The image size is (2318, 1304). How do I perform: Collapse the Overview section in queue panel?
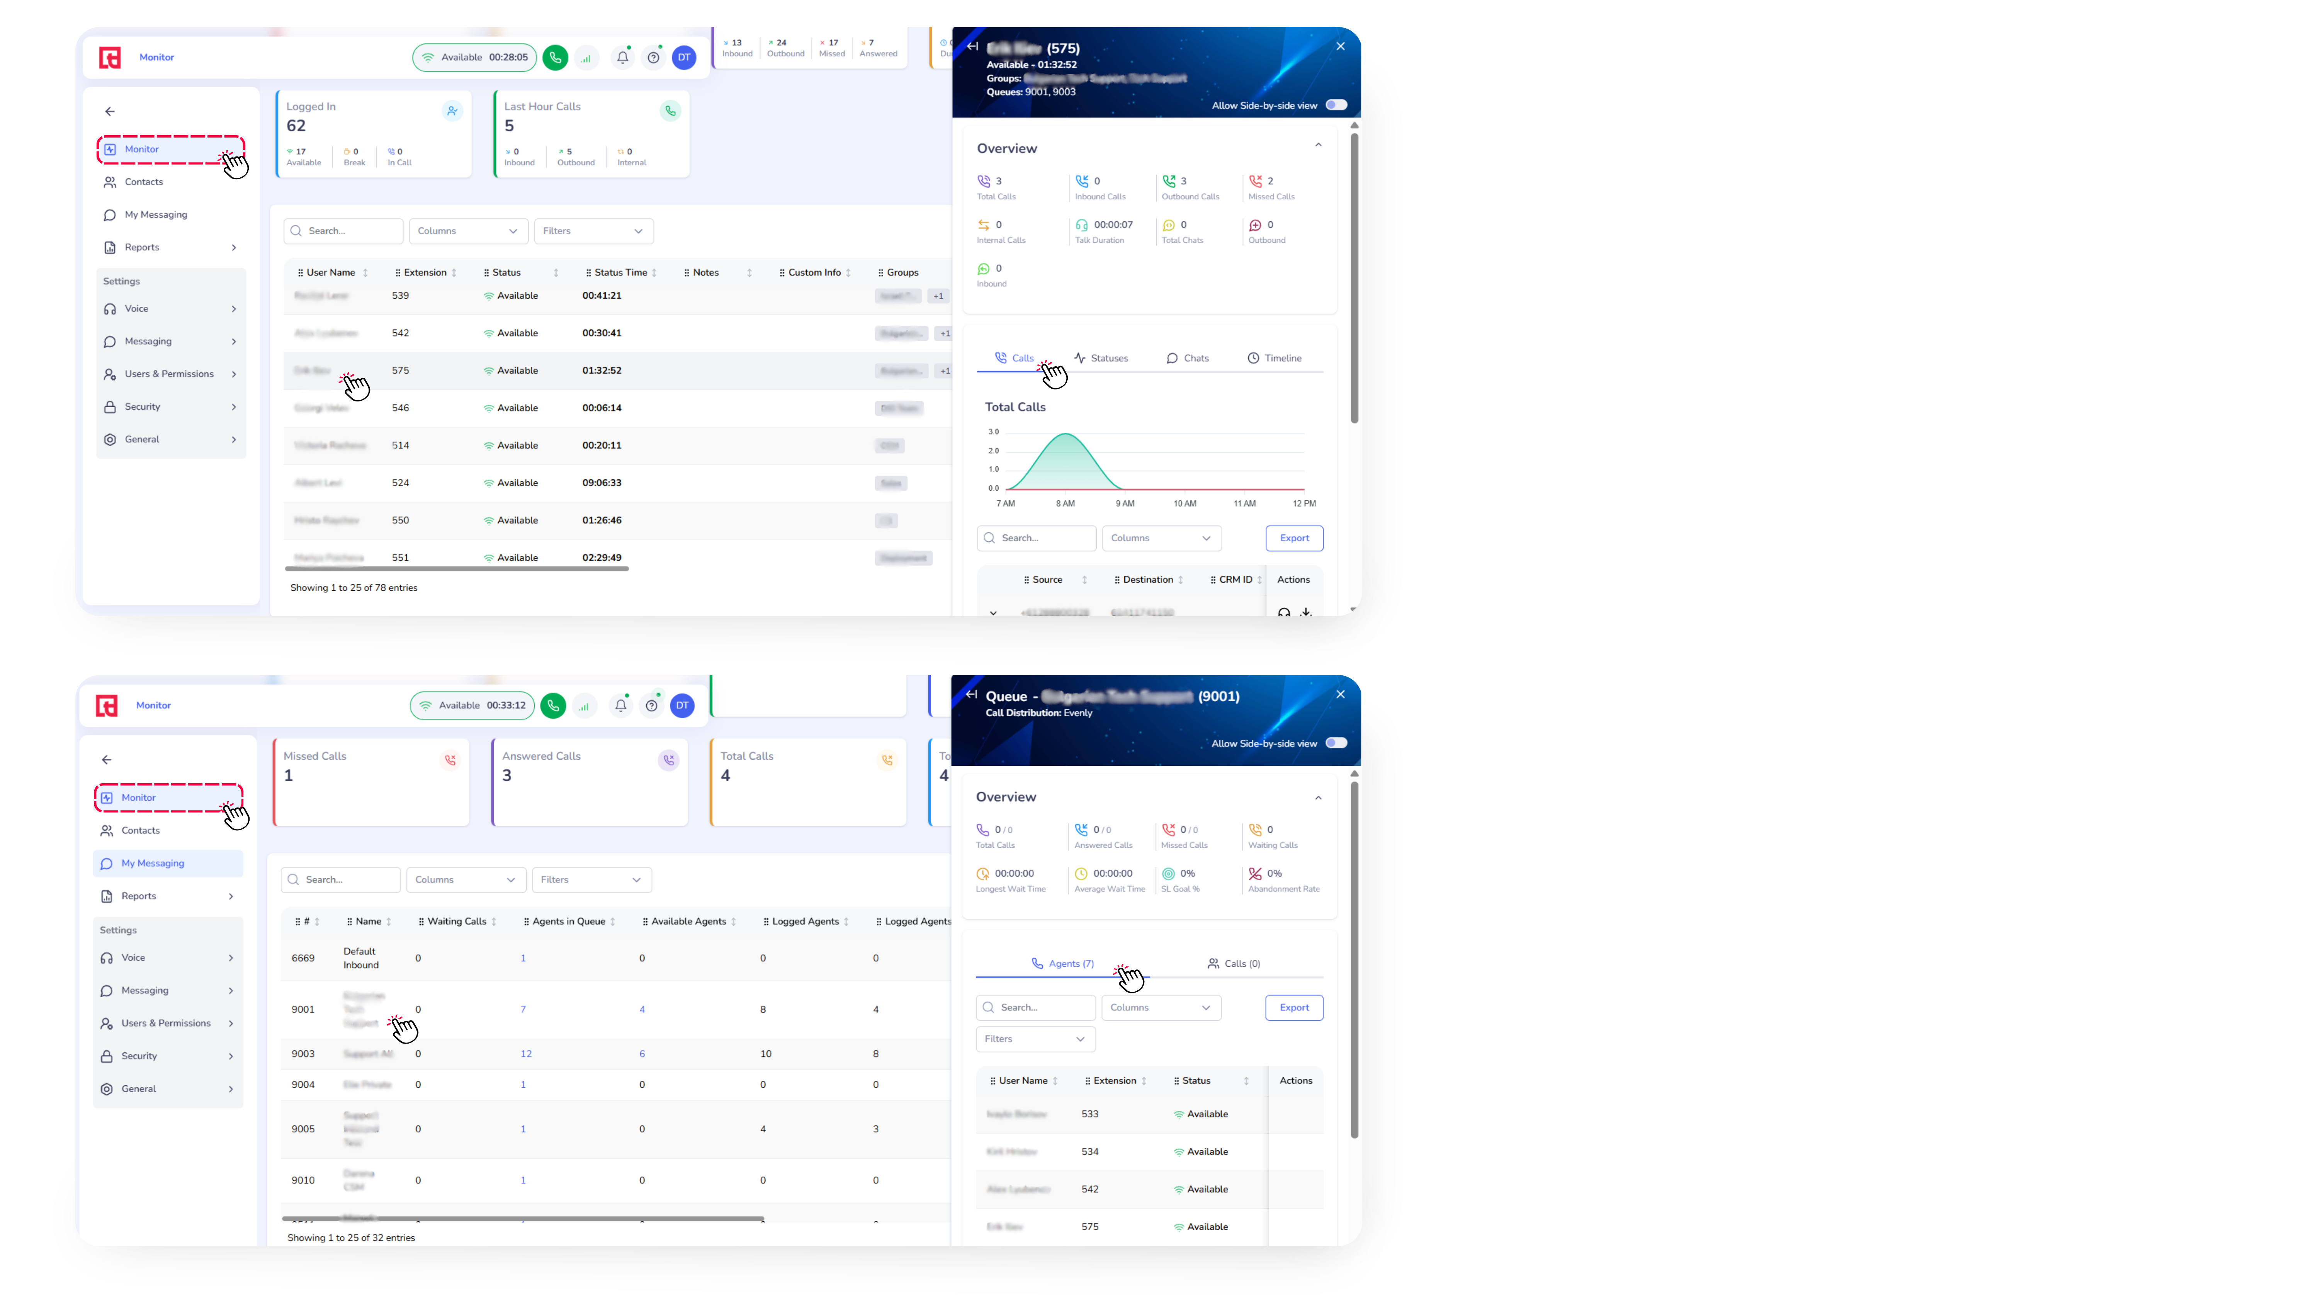(x=1318, y=797)
